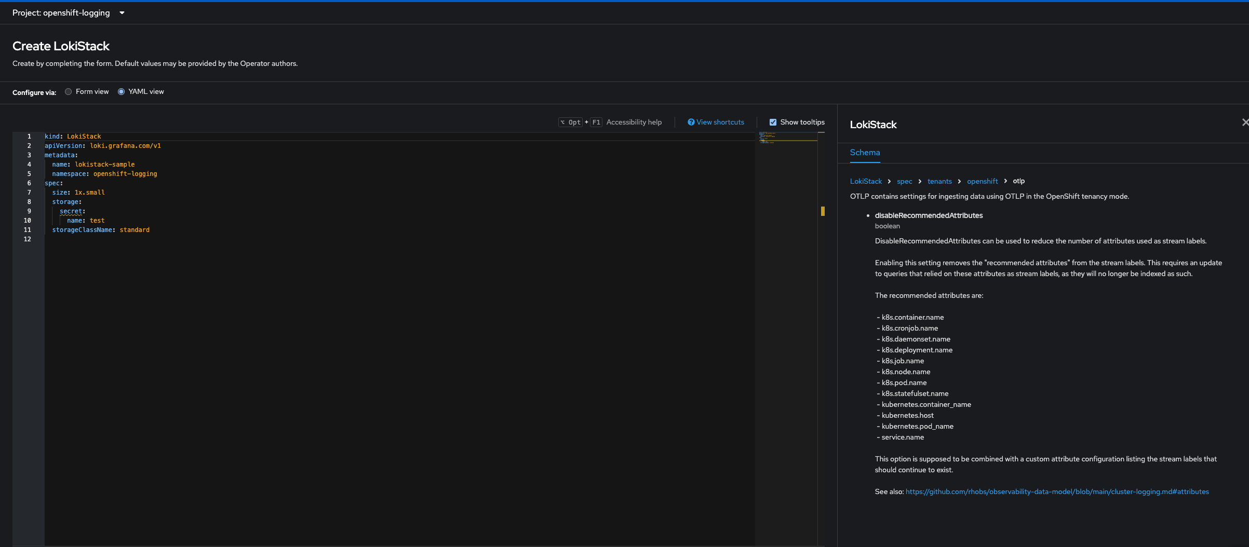Switch to the Schema tab
The width and height of the screenshot is (1249, 547).
click(865, 153)
